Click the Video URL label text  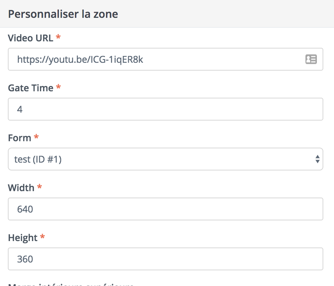tap(30, 38)
